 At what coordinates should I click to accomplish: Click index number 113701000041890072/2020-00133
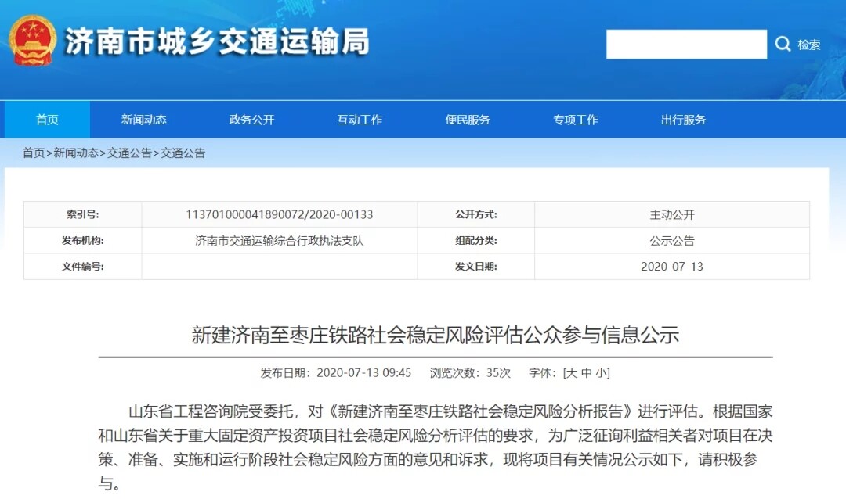(279, 215)
